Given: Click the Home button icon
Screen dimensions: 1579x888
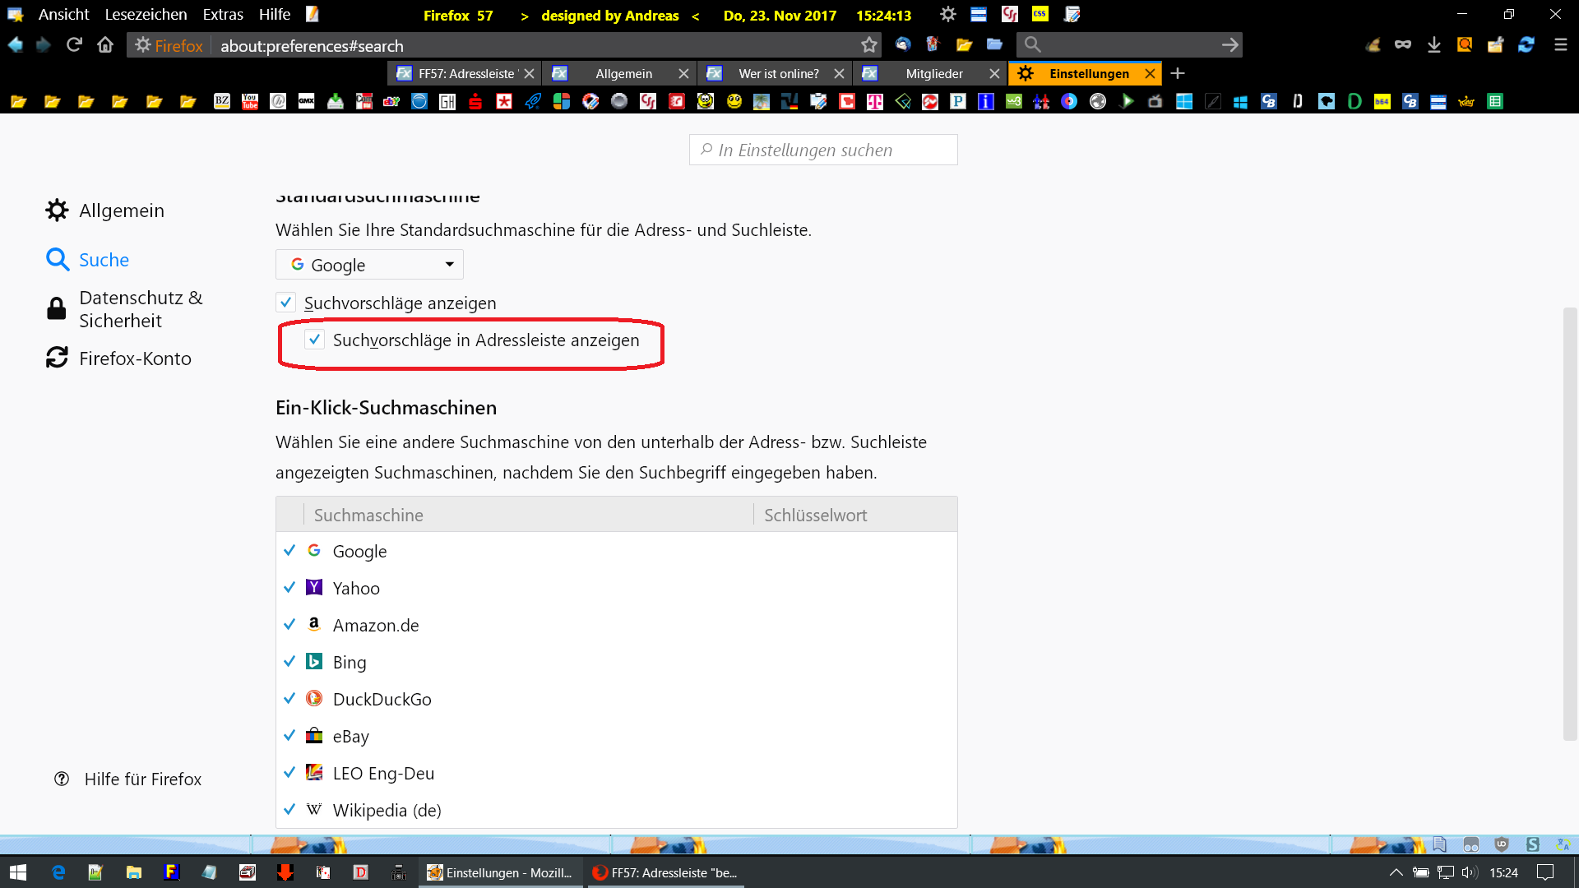Looking at the screenshot, I should coord(105,45).
